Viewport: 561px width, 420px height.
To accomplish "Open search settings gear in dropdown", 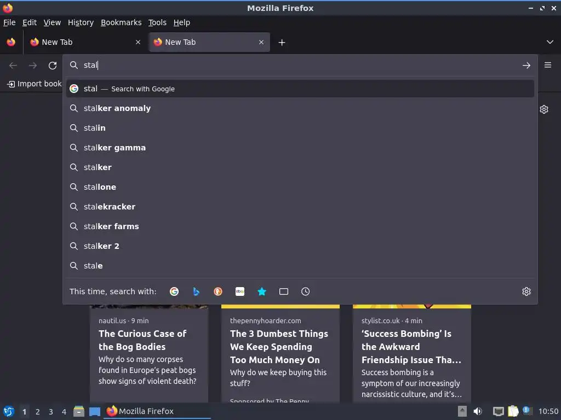I will click(x=526, y=291).
